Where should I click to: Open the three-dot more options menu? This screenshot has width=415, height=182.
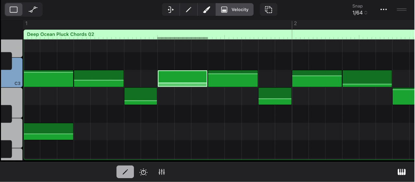click(384, 10)
